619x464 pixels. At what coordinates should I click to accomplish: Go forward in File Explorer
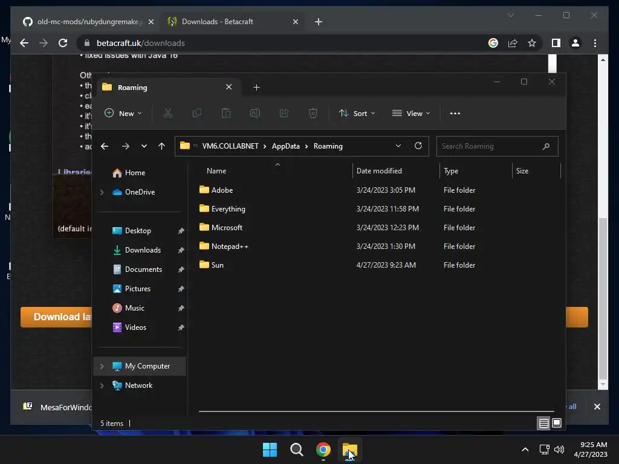(126, 146)
